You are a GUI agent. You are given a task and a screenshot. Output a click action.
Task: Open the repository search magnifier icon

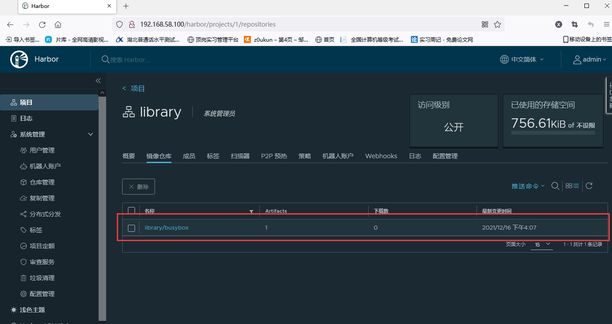555,186
